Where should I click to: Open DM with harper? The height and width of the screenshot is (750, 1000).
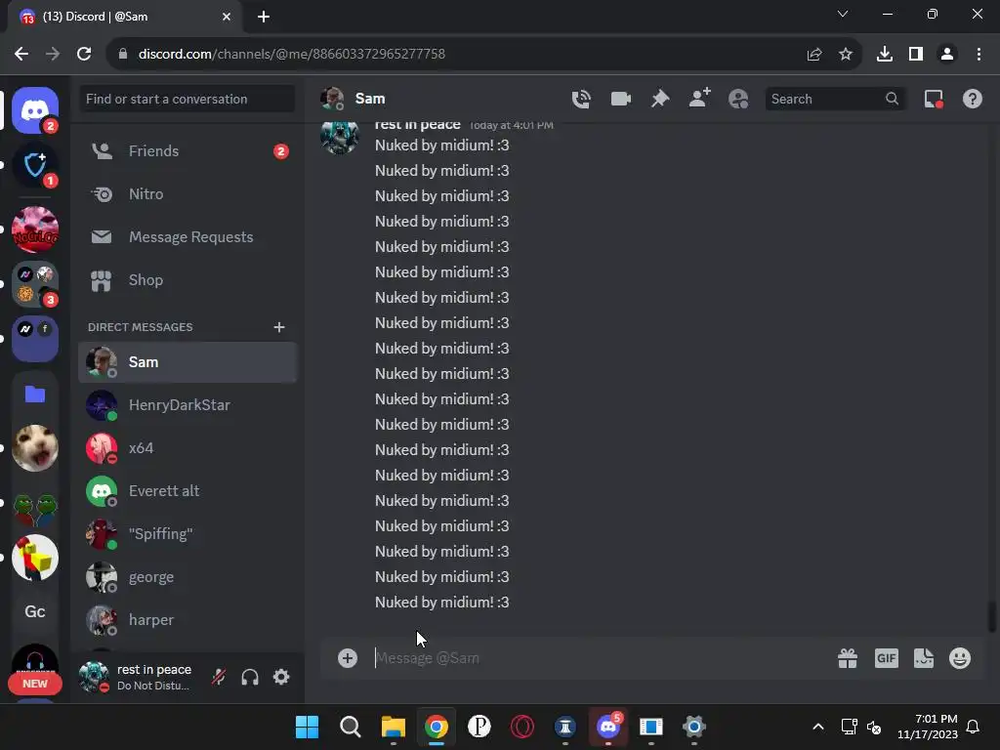187,620
